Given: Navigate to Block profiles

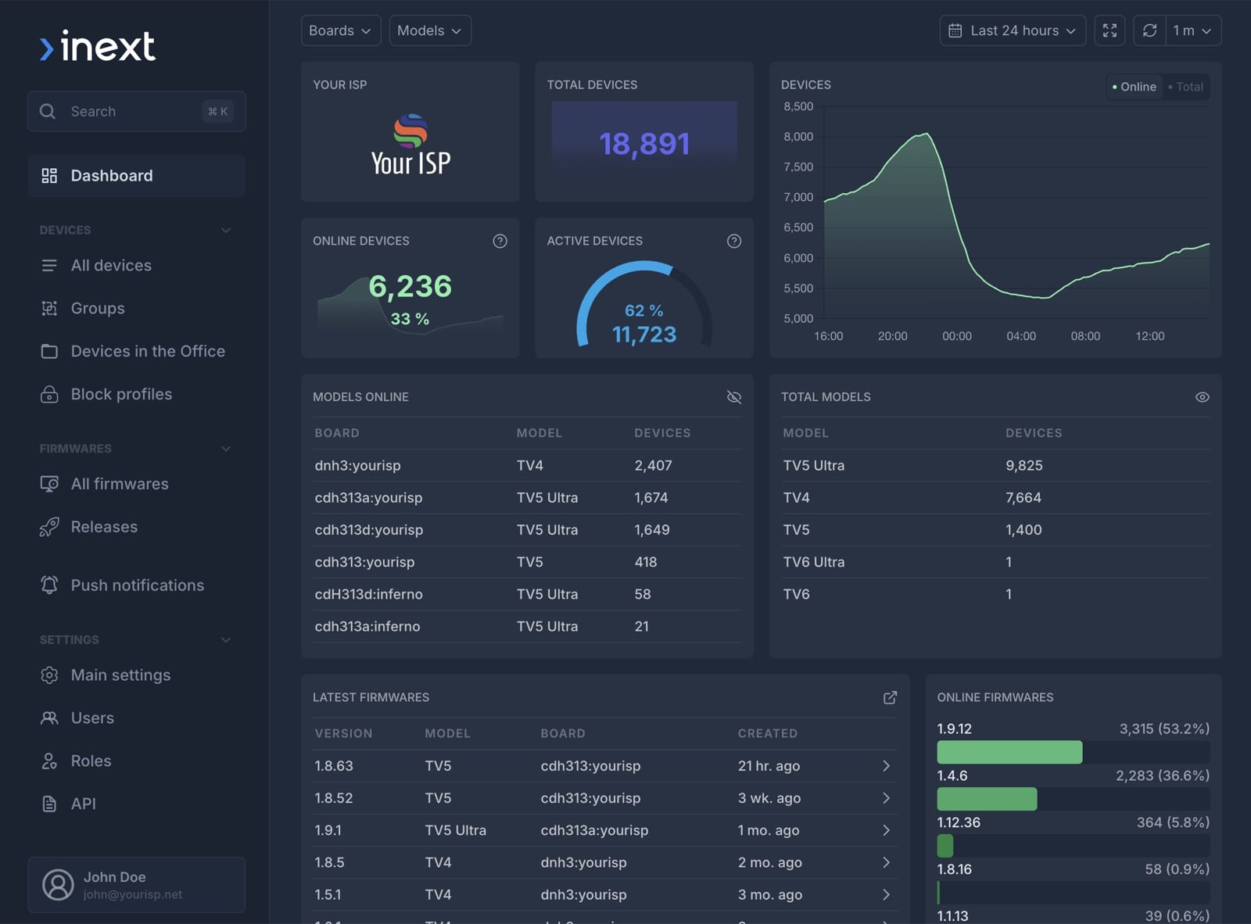Looking at the screenshot, I should click(x=137, y=395).
